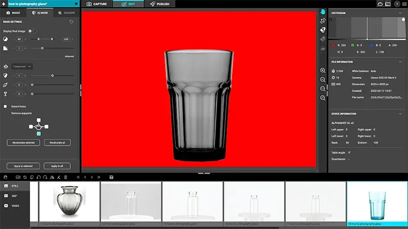
Task: Expand Advanced mask settings
Action: click(69, 56)
